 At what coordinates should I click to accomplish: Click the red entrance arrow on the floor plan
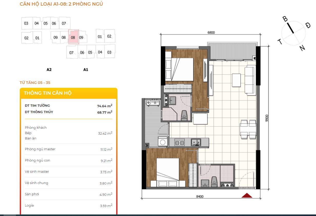[x=247, y=195]
